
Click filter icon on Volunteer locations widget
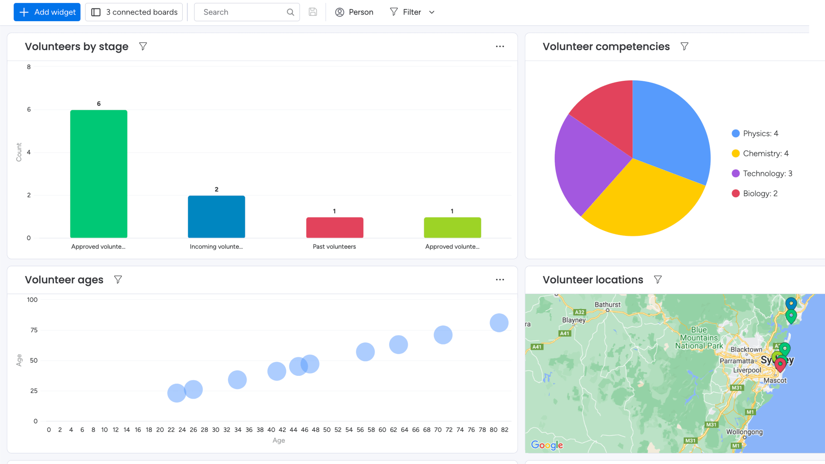click(657, 280)
